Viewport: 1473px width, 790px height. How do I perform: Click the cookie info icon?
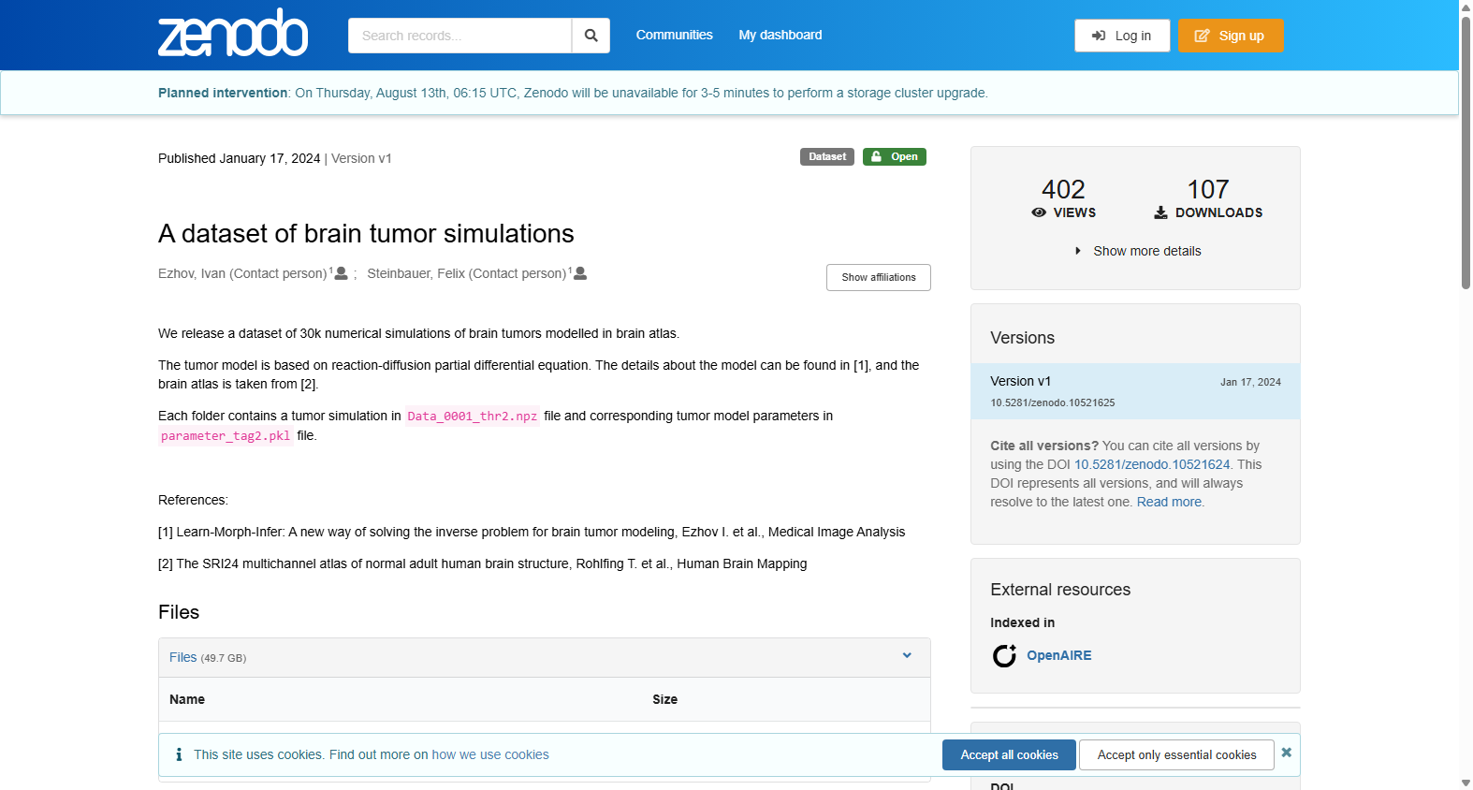pyautogui.click(x=179, y=754)
